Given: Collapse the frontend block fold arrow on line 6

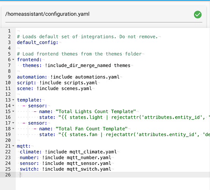Looking at the screenshot, I should 13,59.
